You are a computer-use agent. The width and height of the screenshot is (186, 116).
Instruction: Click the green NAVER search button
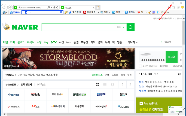[x=131, y=27]
